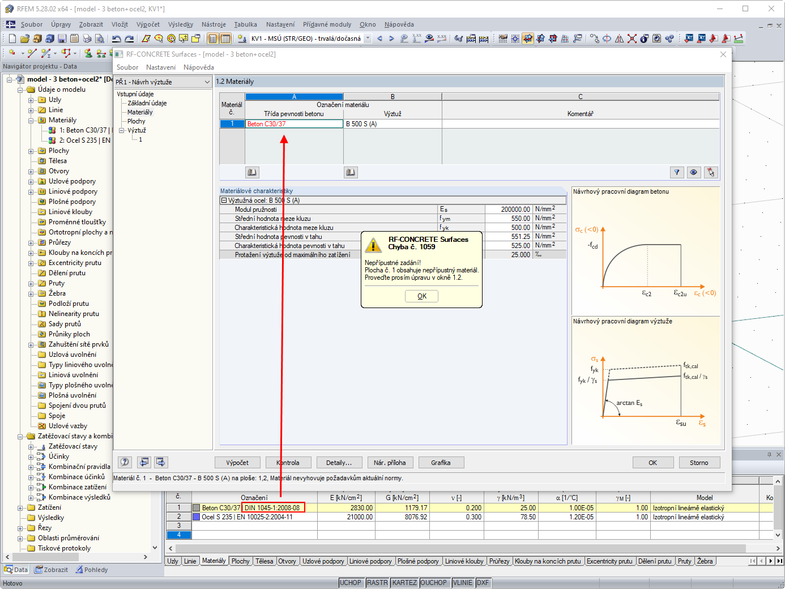The image size is (785, 589).
Task: Expand the Uzly node in navigator
Action: click(32, 100)
